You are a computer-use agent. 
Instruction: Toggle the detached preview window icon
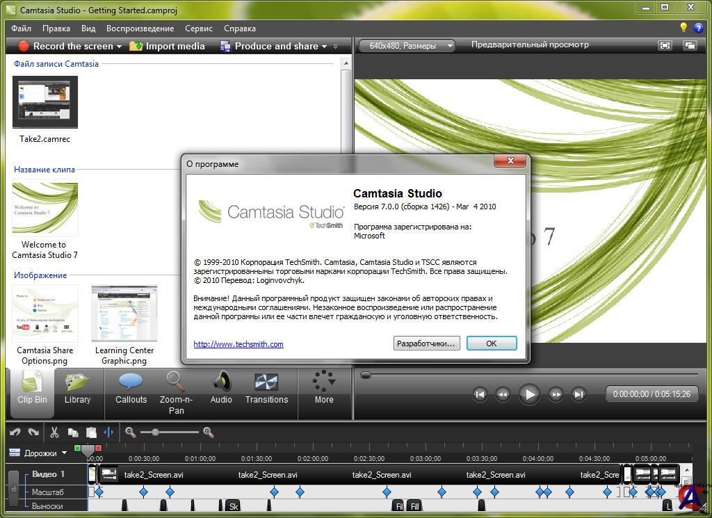690,45
